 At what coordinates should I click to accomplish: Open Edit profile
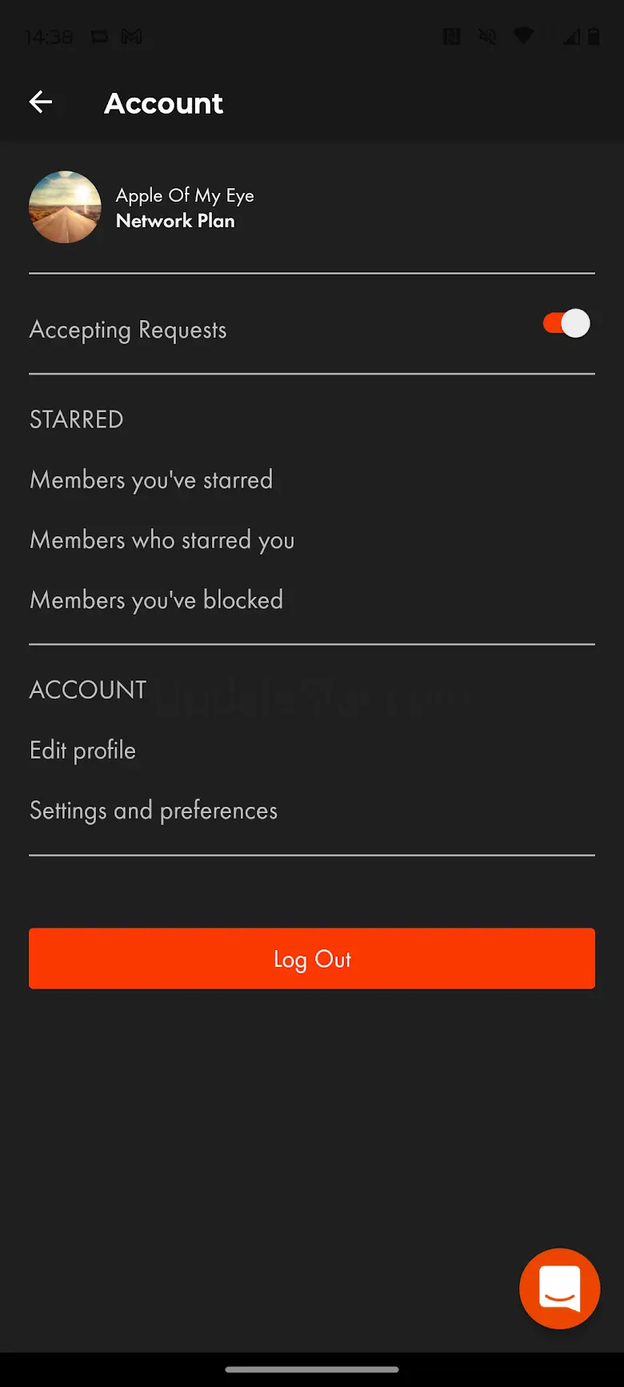82,751
